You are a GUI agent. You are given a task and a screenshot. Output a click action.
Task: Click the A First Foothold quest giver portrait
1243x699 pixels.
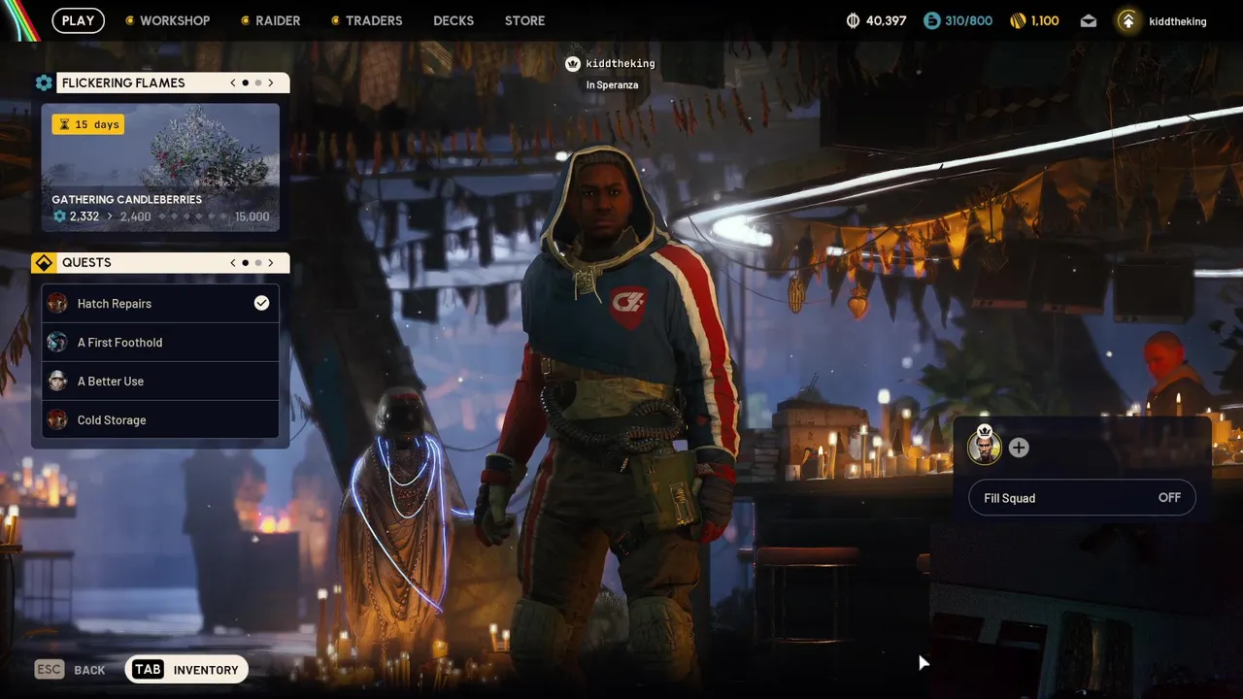click(57, 342)
